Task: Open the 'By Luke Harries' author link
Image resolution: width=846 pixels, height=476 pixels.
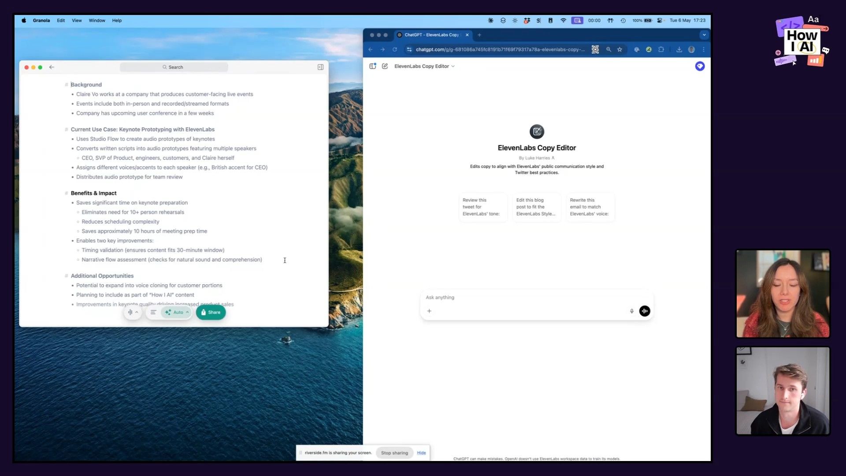Action: pyautogui.click(x=537, y=158)
